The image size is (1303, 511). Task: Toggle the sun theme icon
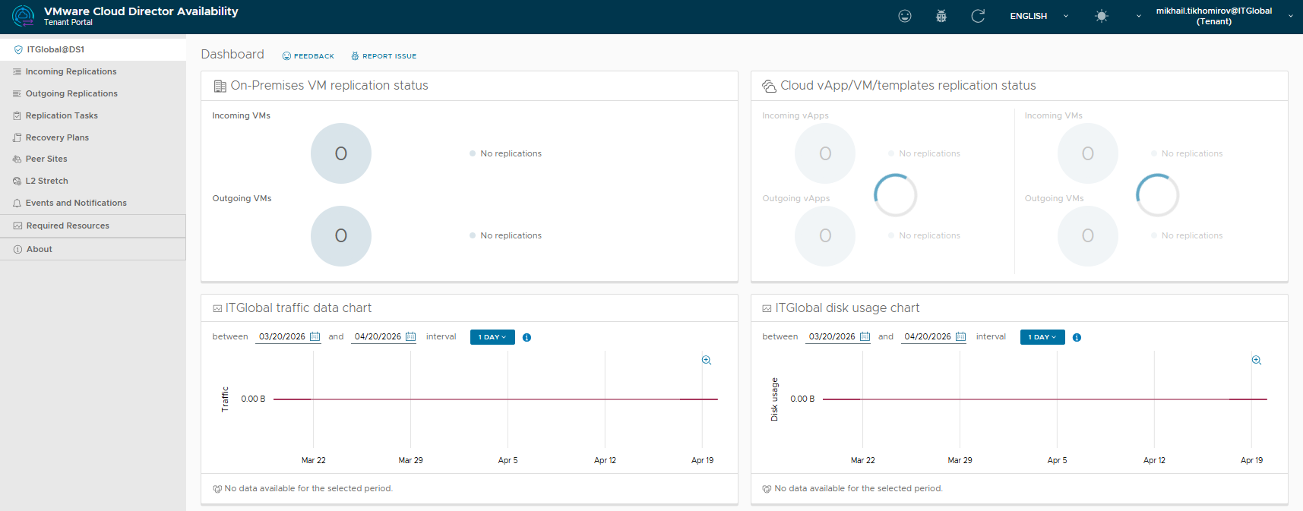[1102, 16]
